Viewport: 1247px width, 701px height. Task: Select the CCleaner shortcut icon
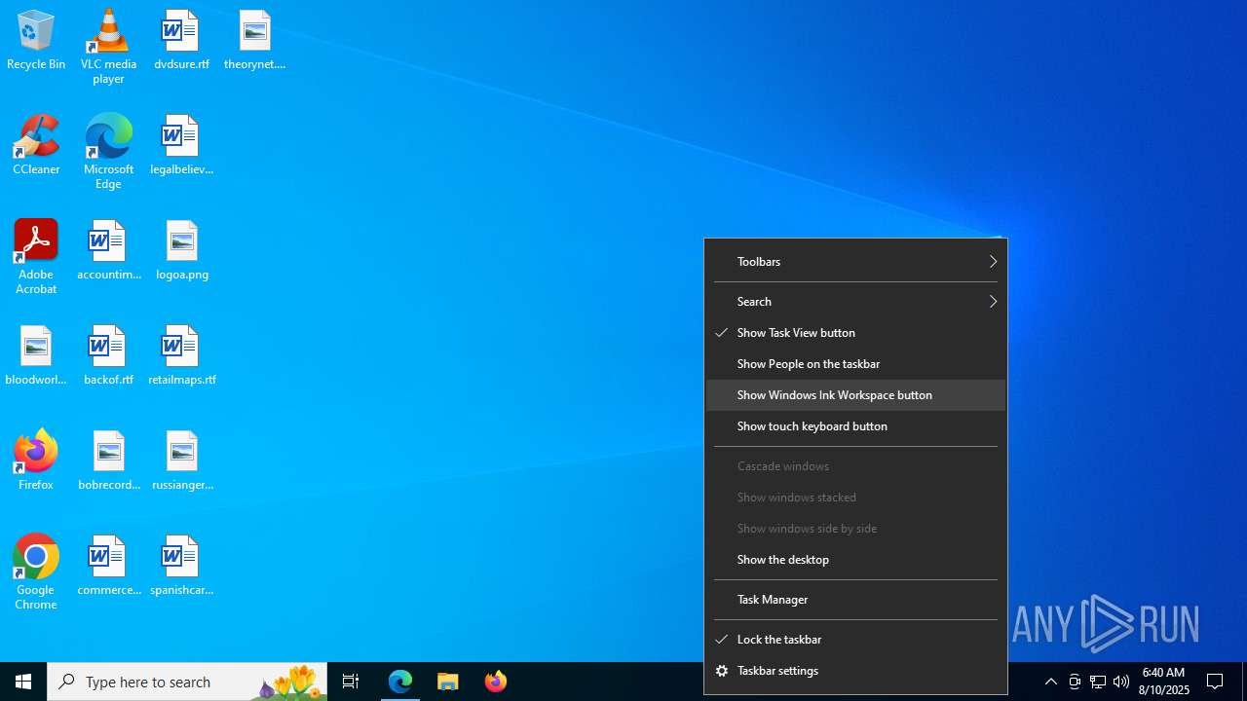point(36,145)
